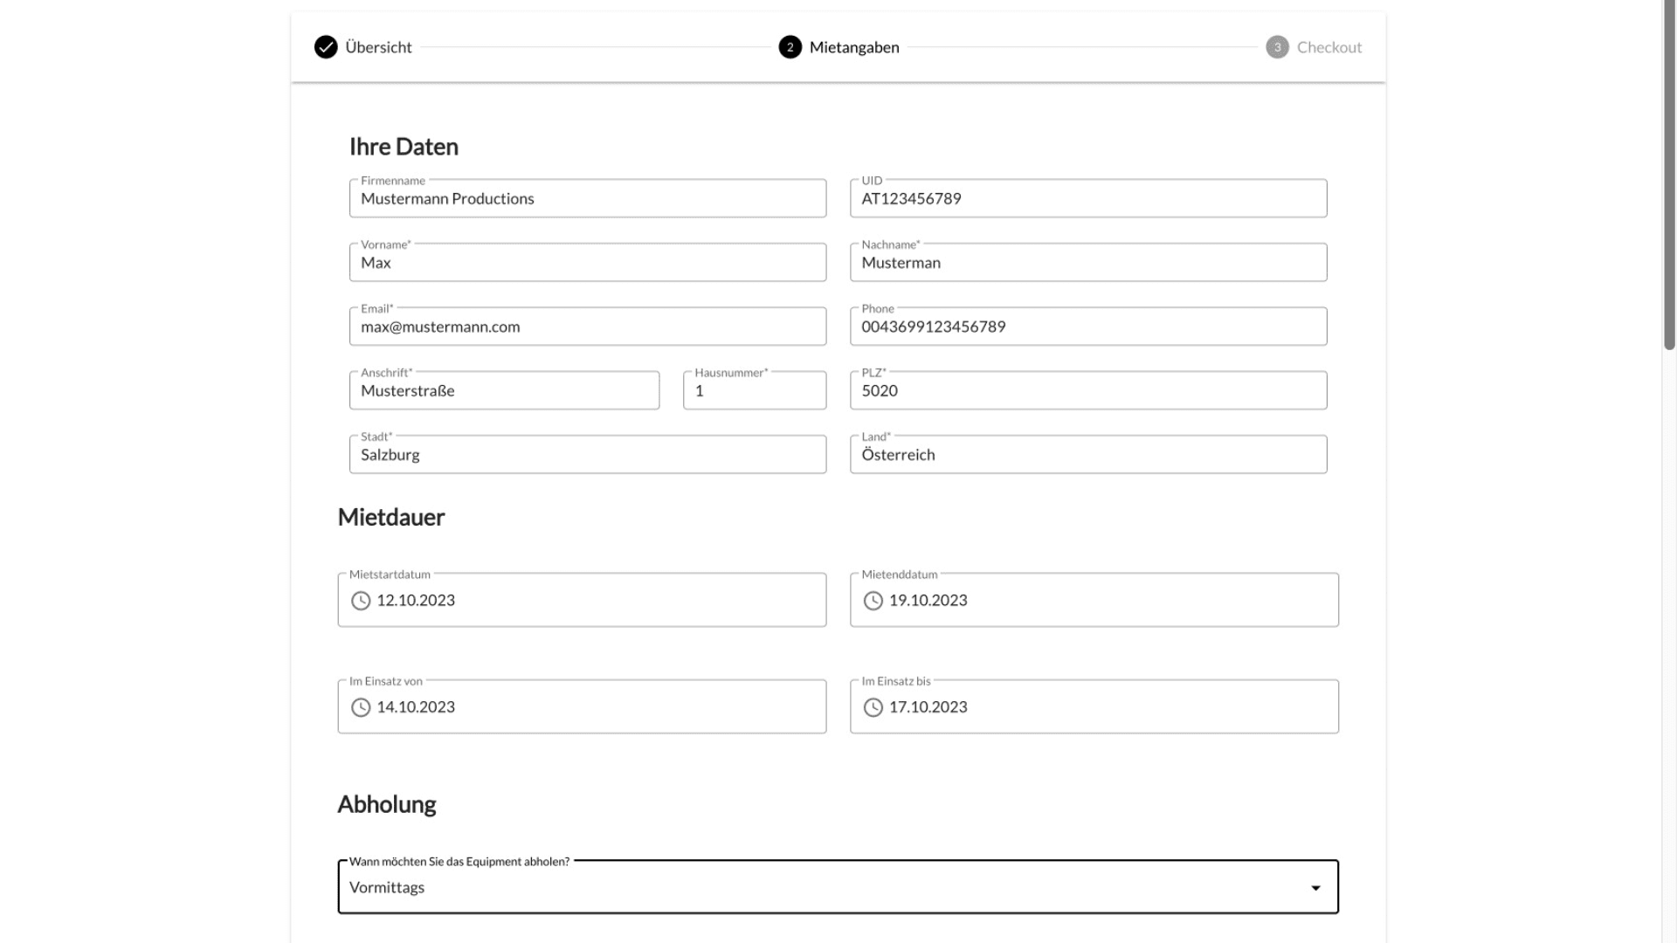Click the Land field showing Österreich
The width and height of the screenshot is (1677, 943).
click(1087, 455)
